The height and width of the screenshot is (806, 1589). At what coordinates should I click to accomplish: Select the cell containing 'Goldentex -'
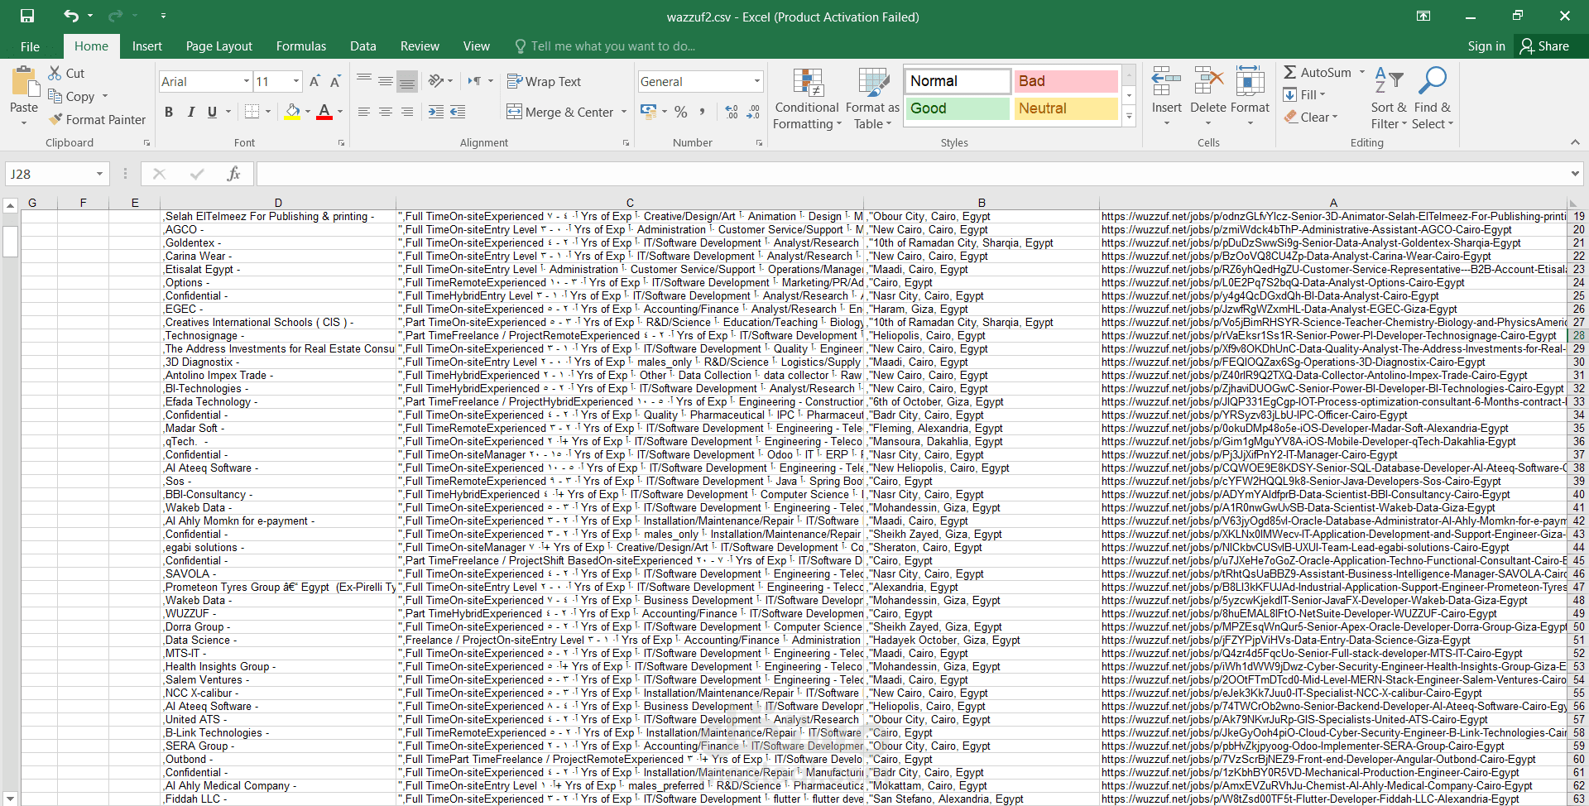(279, 243)
